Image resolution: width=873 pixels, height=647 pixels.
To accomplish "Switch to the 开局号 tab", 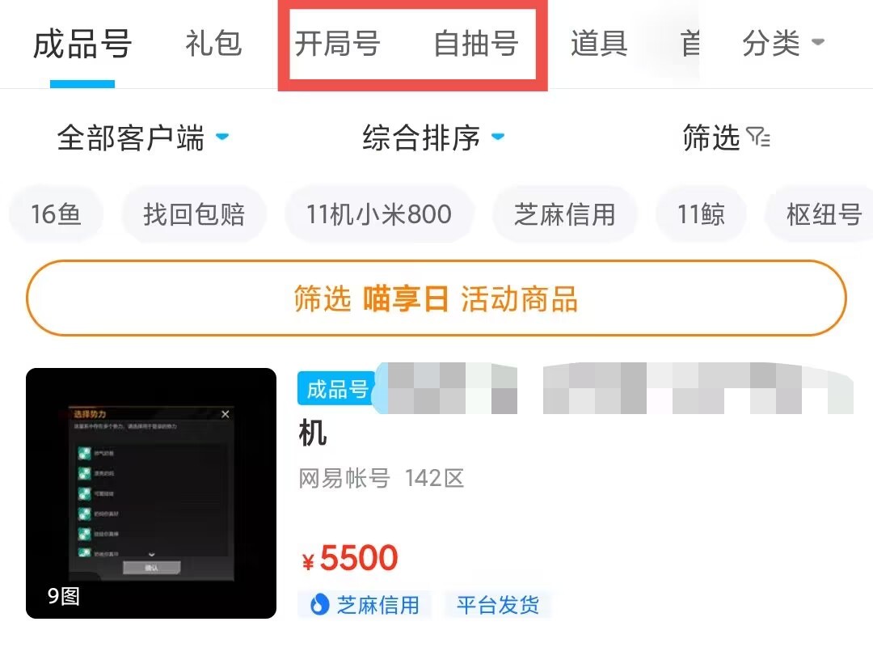I will pyautogui.click(x=337, y=43).
